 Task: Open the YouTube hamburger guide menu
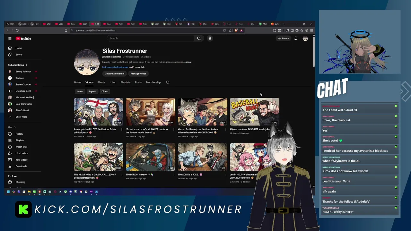10,38
